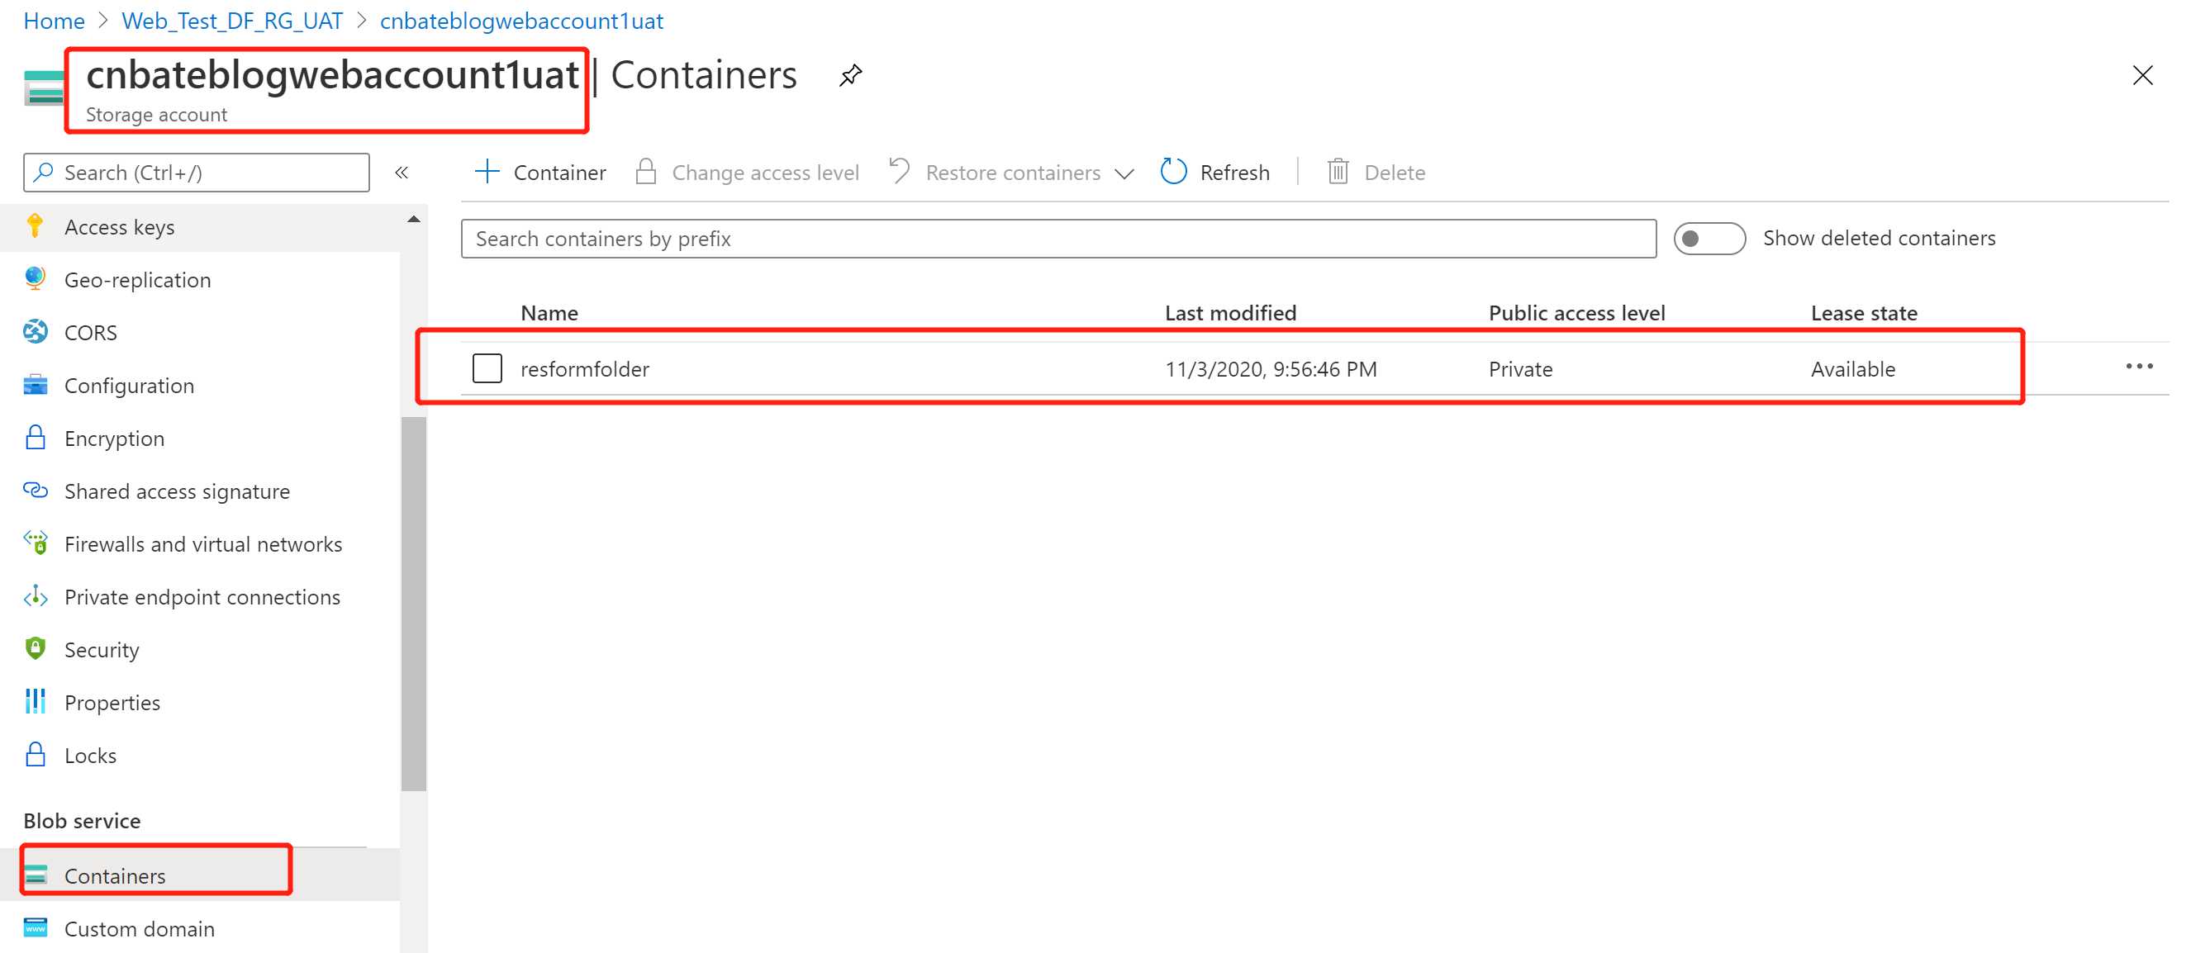Screen dimensions: 2191x953
Task: Click the pin blade icon
Action: (x=849, y=76)
